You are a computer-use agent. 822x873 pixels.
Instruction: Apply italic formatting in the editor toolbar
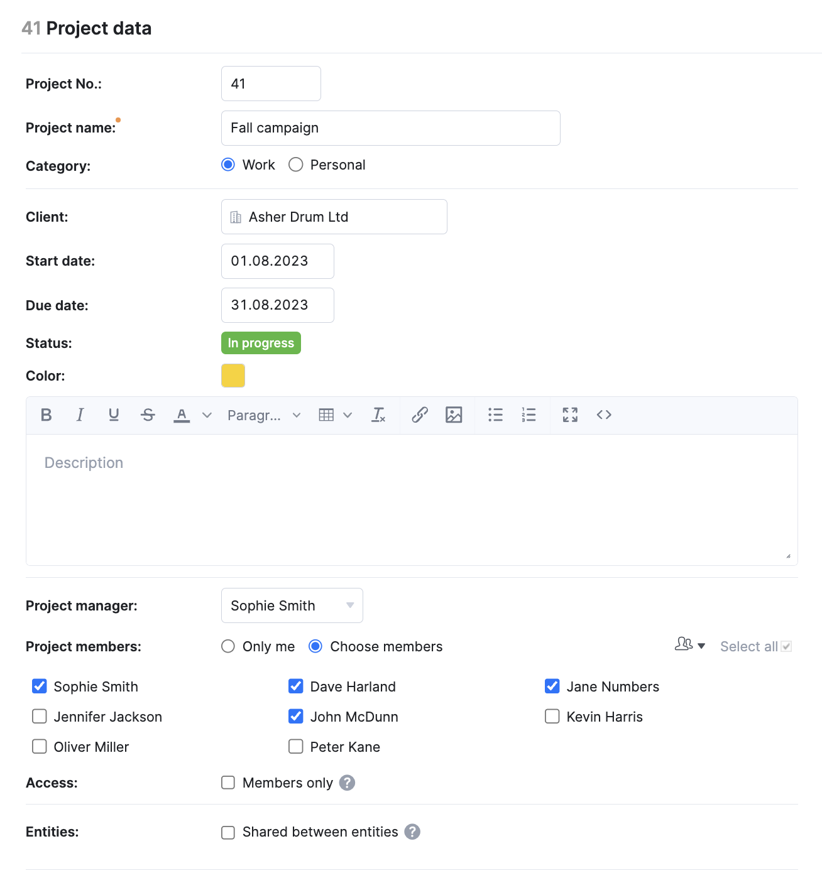pyautogui.click(x=80, y=415)
